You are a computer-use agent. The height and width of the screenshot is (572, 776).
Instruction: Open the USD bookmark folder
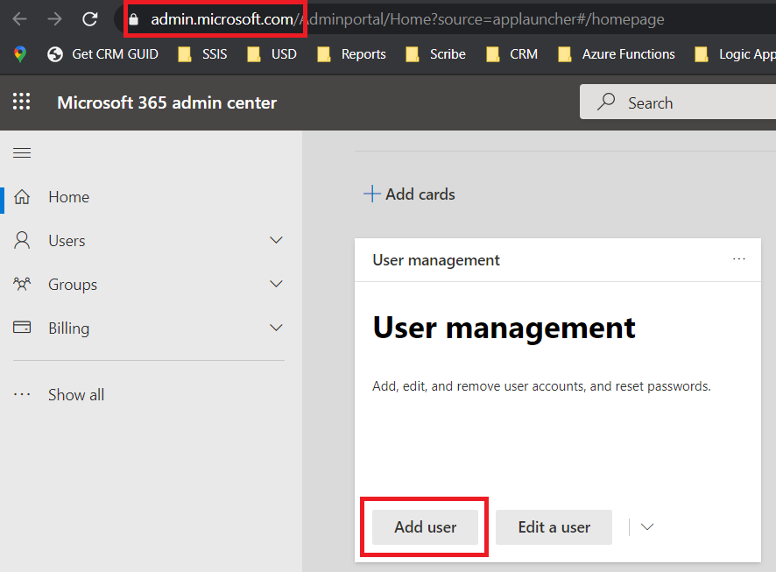(272, 54)
